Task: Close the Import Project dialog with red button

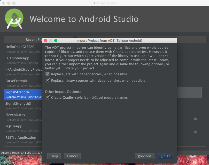Action: [x=45, y=40]
